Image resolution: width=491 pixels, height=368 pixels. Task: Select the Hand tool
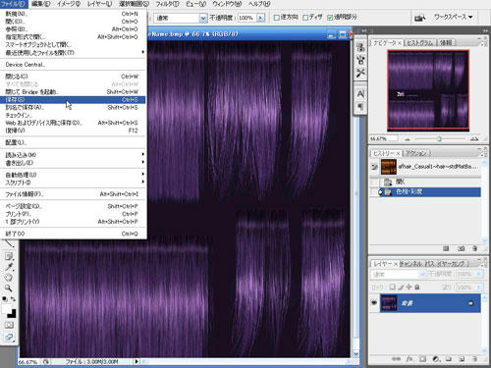pyautogui.click(x=8, y=278)
